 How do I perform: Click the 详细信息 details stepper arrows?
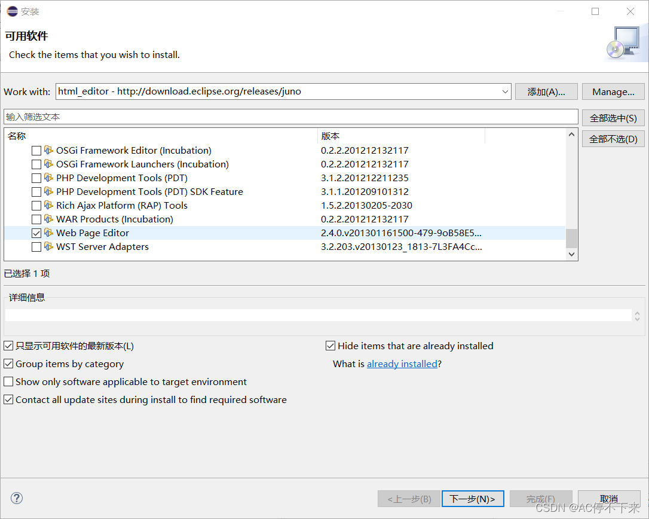click(638, 316)
